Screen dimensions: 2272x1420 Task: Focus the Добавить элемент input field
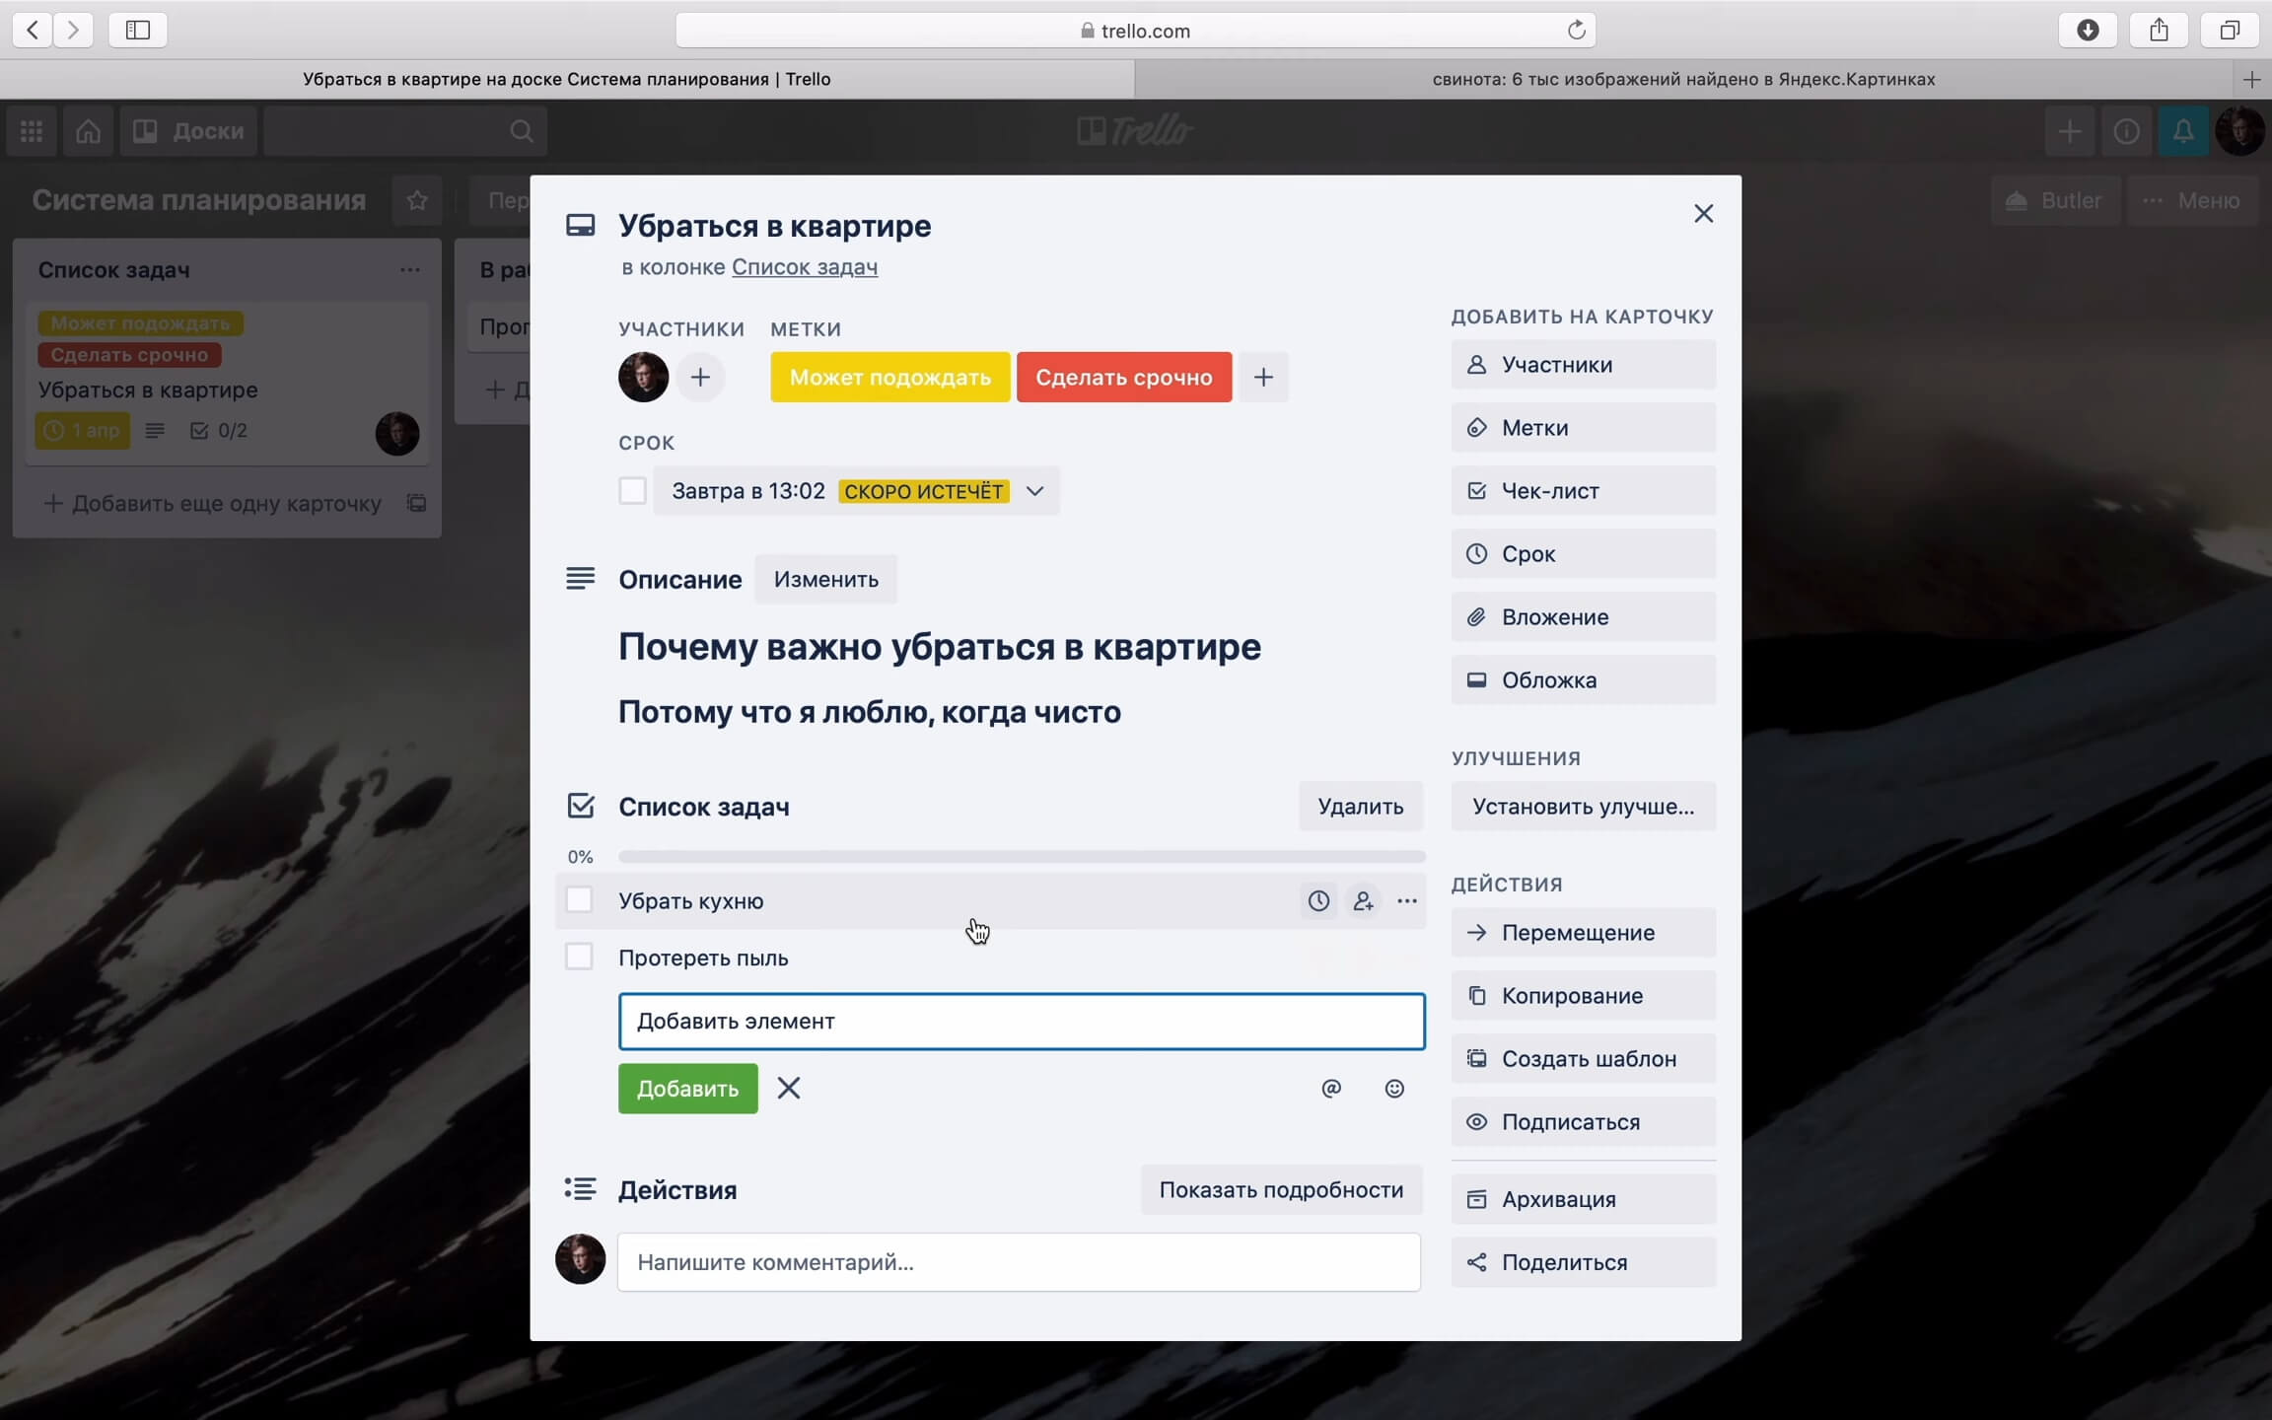[x=1022, y=1021]
